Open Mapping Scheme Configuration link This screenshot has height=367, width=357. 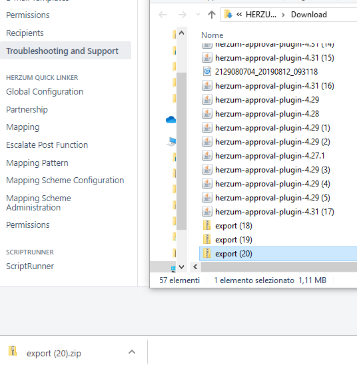pyautogui.click(x=65, y=181)
